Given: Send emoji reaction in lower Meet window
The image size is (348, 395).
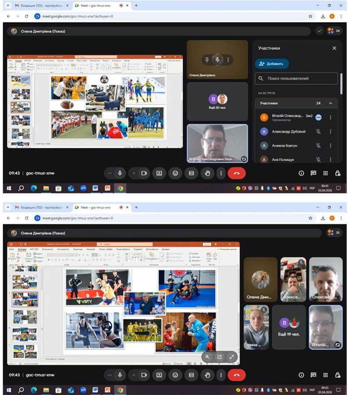Looking at the screenshot, I should [x=175, y=375].
